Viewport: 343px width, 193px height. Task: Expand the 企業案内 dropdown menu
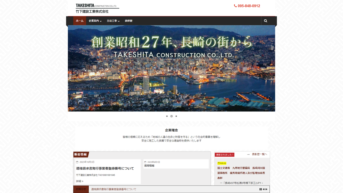coord(95,21)
